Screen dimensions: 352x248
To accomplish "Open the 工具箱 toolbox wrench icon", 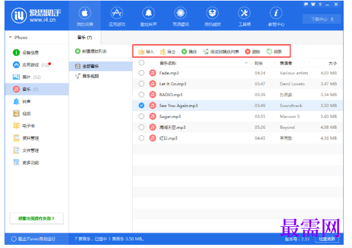I will (244, 13).
